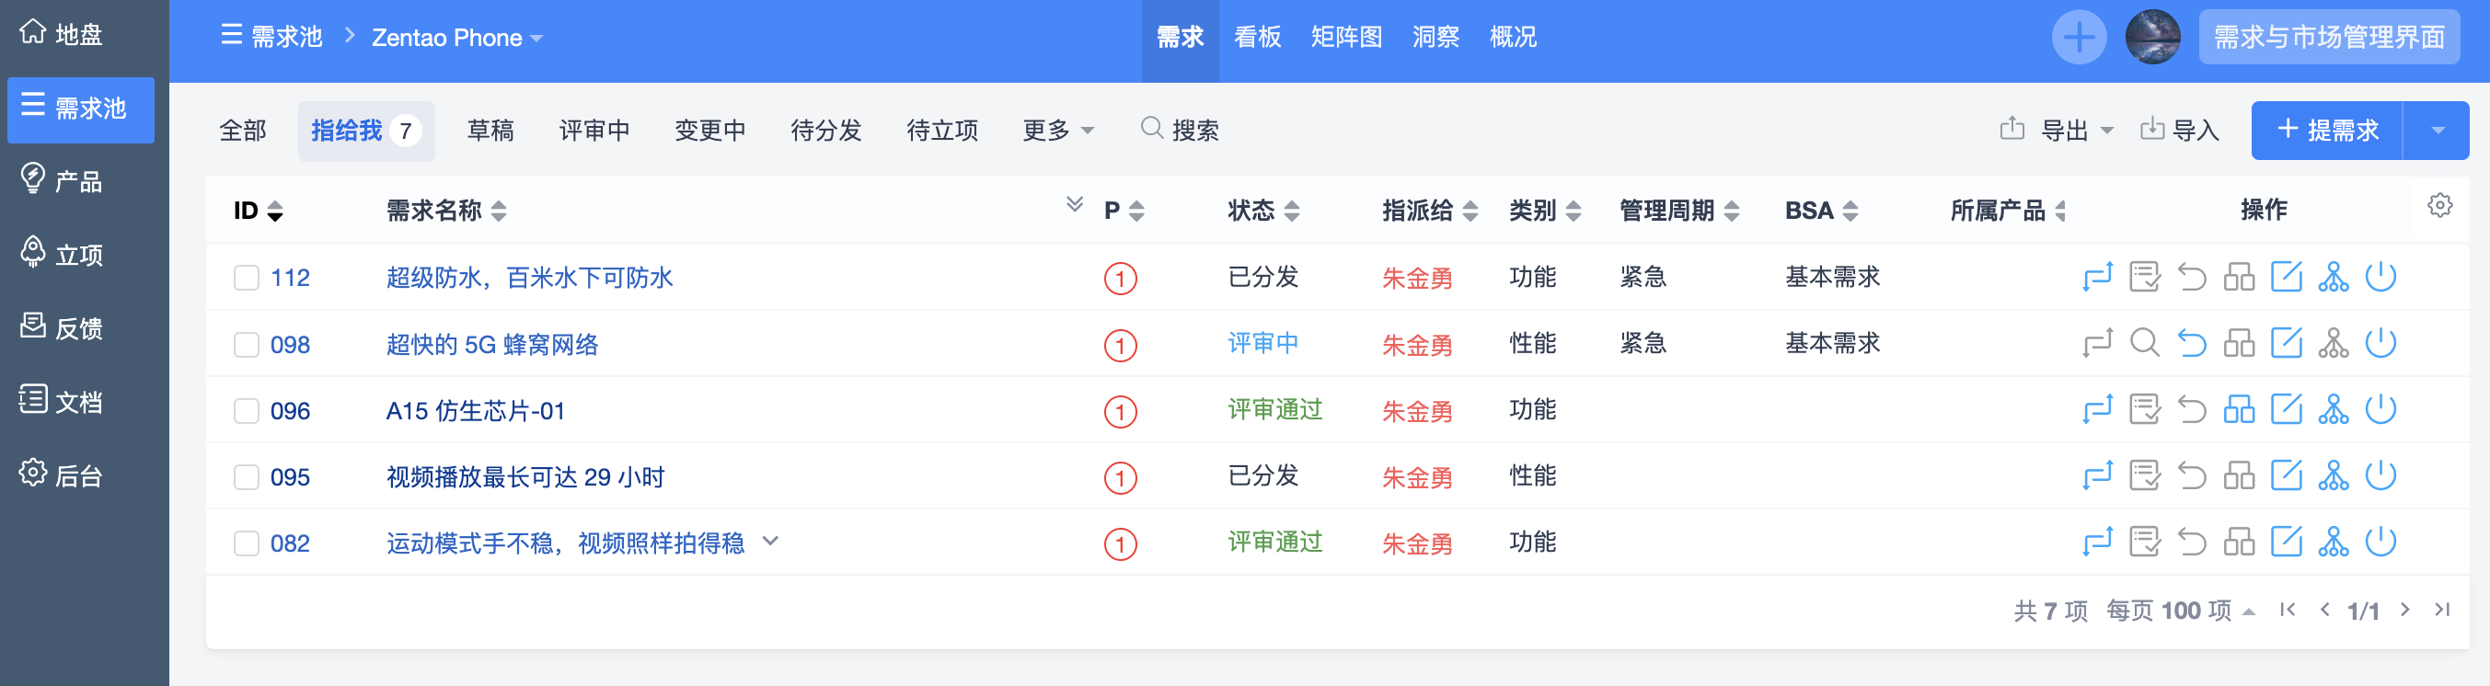Click the close power icon for requirement 096
This screenshot has width=2490, height=686.
tap(2380, 409)
